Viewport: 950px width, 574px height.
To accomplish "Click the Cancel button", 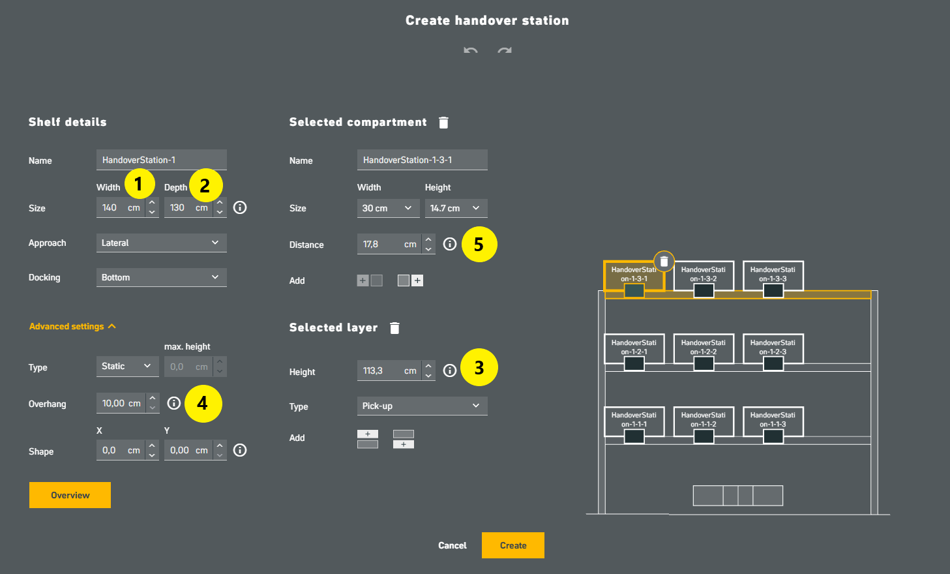I will (453, 545).
